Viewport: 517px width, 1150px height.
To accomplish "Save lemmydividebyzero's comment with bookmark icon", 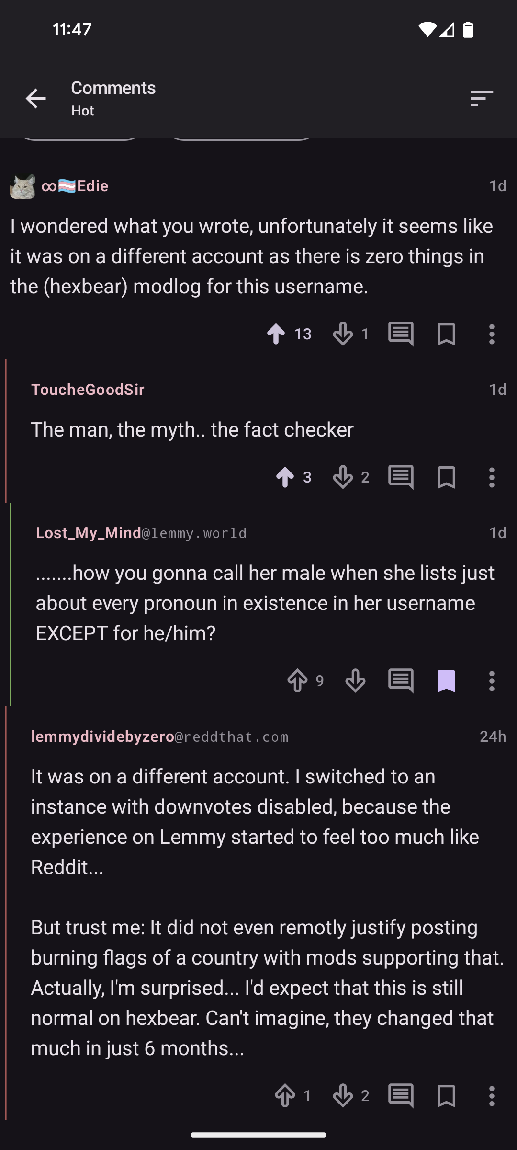I will point(446,1095).
